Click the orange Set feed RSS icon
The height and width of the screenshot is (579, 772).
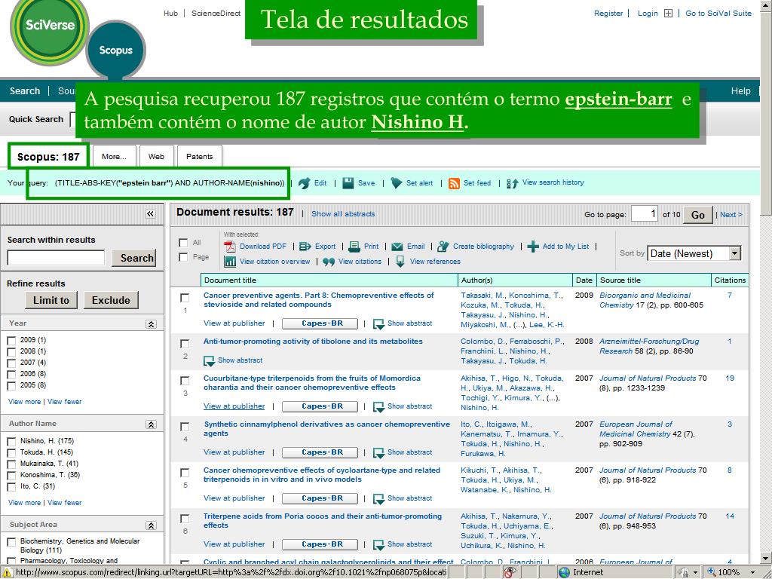(454, 183)
